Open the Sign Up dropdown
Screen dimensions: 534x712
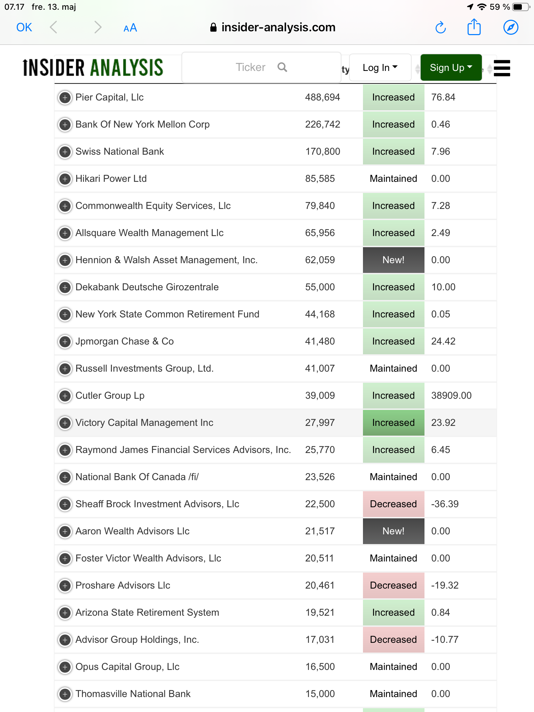click(x=451, y=67)
